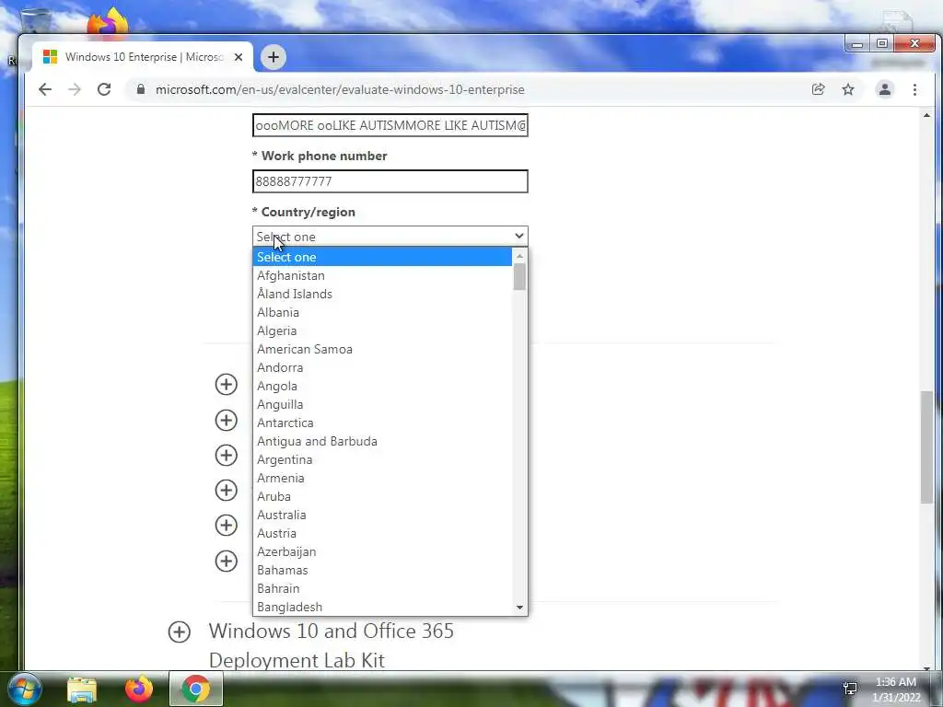
Task: Pick Bahrain from the list
Action: (382, 588)
